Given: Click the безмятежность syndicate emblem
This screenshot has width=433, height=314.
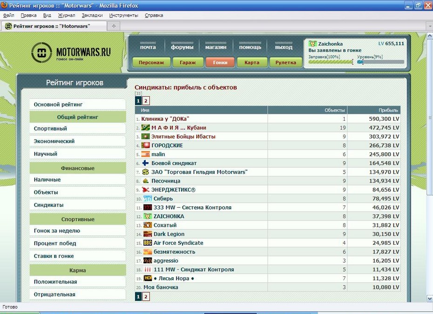Looking at the screenshot, I should tap(148, 252).
